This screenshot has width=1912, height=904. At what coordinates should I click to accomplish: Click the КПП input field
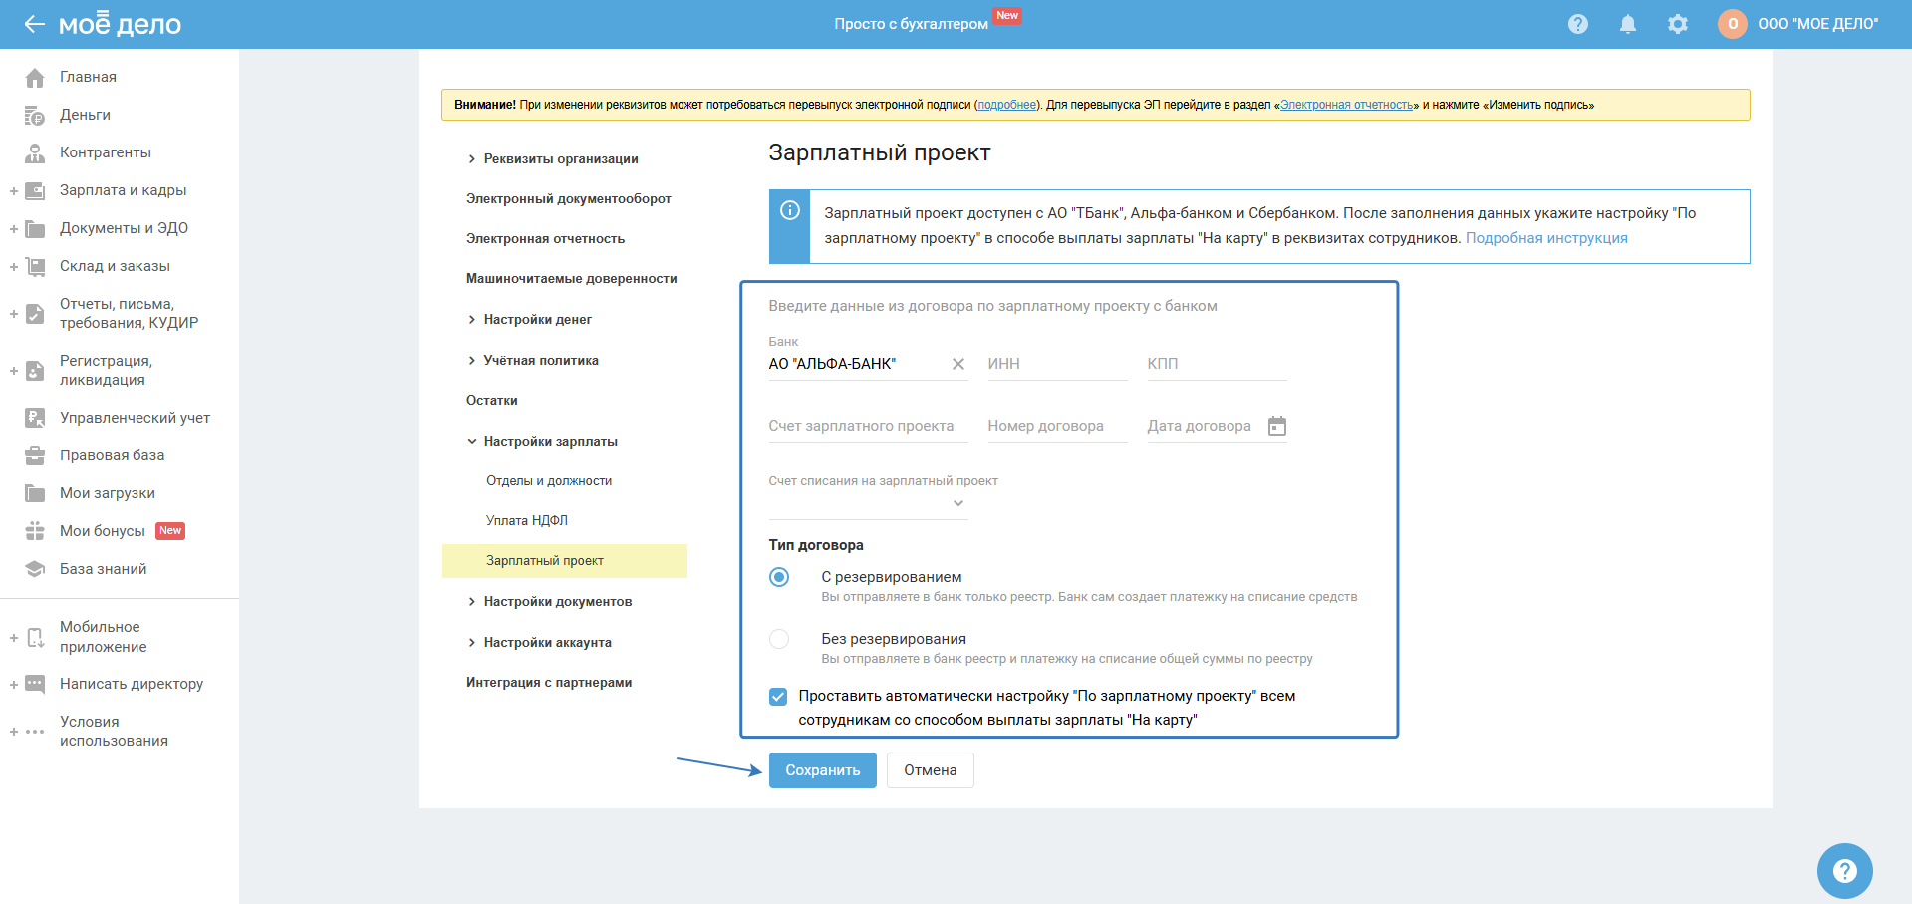[x=1218, y=364]
